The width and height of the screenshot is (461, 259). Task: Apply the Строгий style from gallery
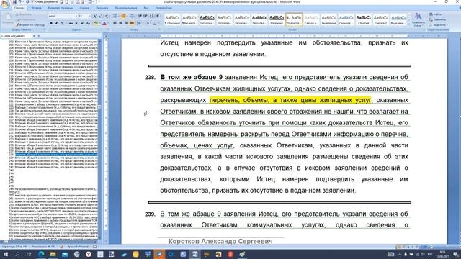[x=363, y=19]
